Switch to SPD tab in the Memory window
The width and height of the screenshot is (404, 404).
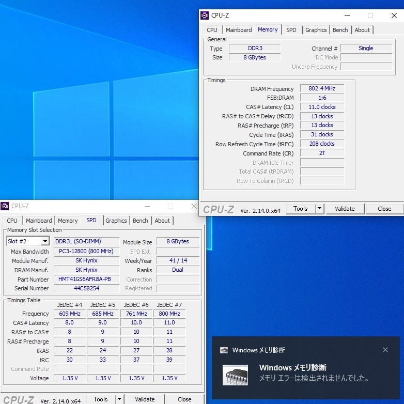tap(291, 30)
